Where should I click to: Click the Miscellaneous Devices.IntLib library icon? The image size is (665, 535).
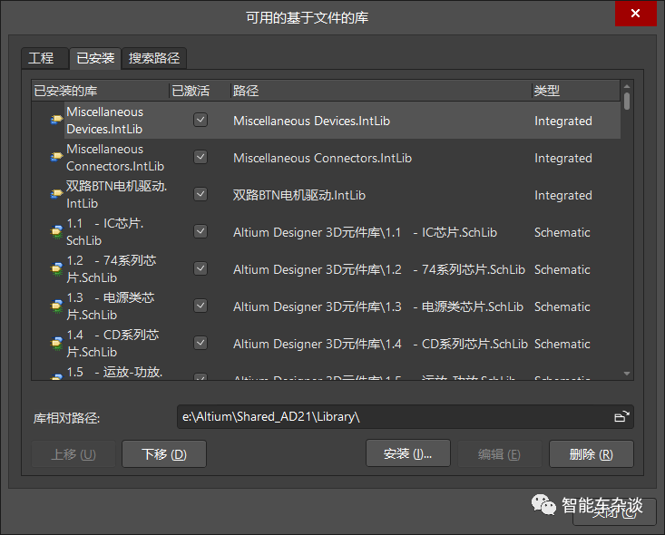[56, 120]
